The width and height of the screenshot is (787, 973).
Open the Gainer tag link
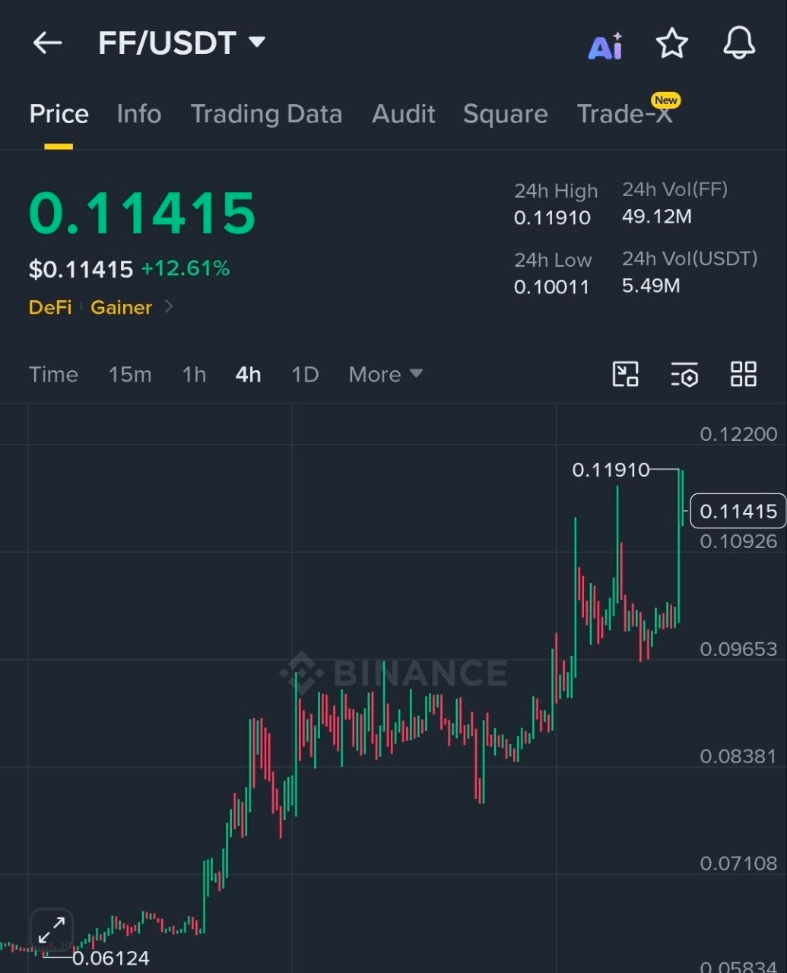(x=122, y=307)
